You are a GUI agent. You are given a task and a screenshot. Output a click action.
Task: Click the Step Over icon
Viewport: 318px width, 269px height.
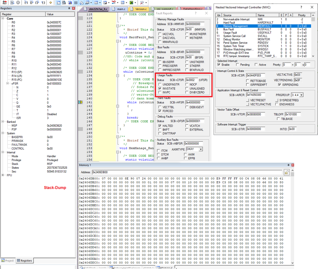tap(32, 3)
